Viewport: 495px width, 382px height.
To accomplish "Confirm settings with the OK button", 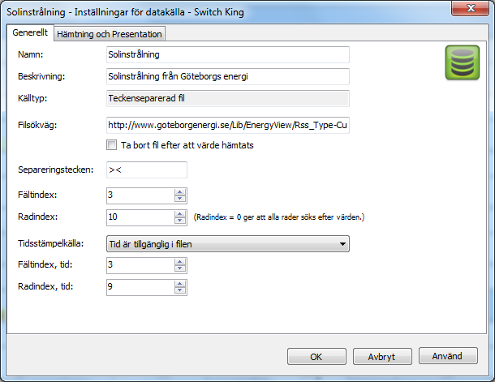I will (316, 356).
